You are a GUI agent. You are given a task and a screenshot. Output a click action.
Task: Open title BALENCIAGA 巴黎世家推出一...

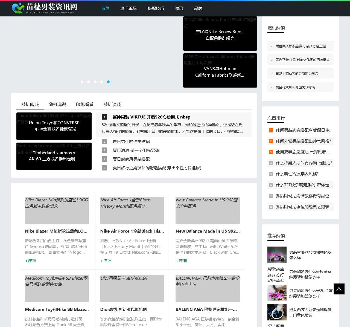pos(206,309)
